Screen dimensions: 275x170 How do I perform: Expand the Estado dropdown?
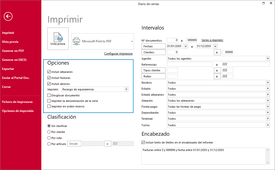268,89
